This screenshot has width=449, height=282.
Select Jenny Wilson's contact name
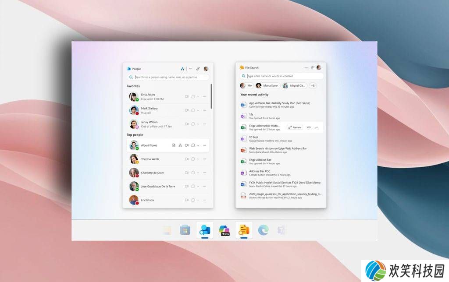click(x=149, y=122)
